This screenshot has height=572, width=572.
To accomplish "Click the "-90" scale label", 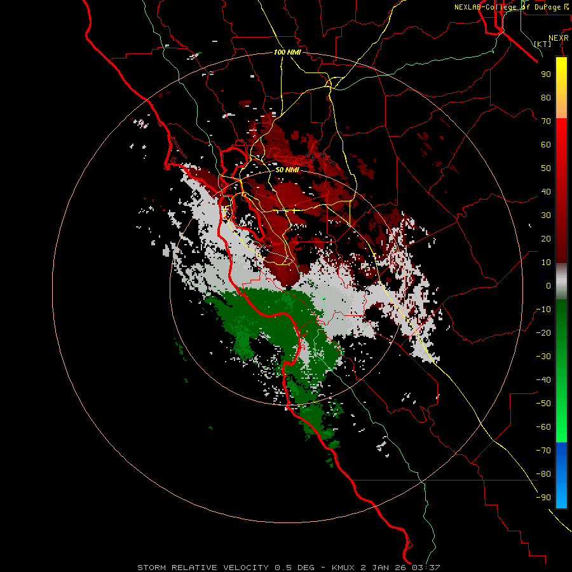I will (x=543, y=498).
